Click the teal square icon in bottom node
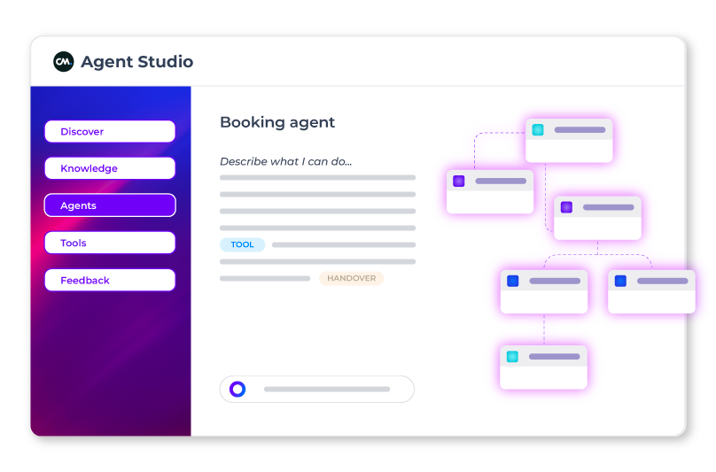 (512, 357)
